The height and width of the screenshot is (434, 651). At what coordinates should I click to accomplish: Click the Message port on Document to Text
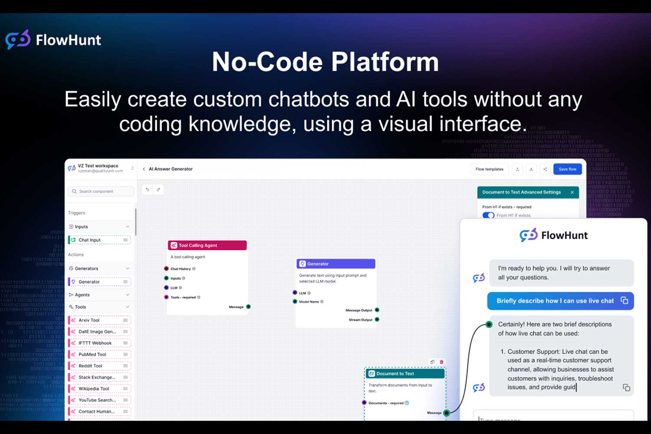[x=446, y=413]
